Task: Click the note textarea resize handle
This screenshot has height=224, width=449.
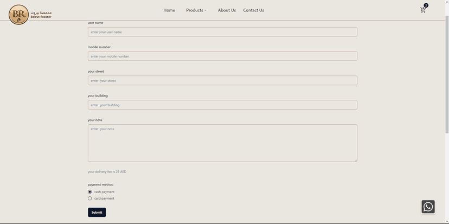Action: 356,160
